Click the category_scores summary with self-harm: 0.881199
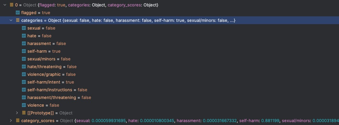339x125 pixels. click(x=180, y=121)
